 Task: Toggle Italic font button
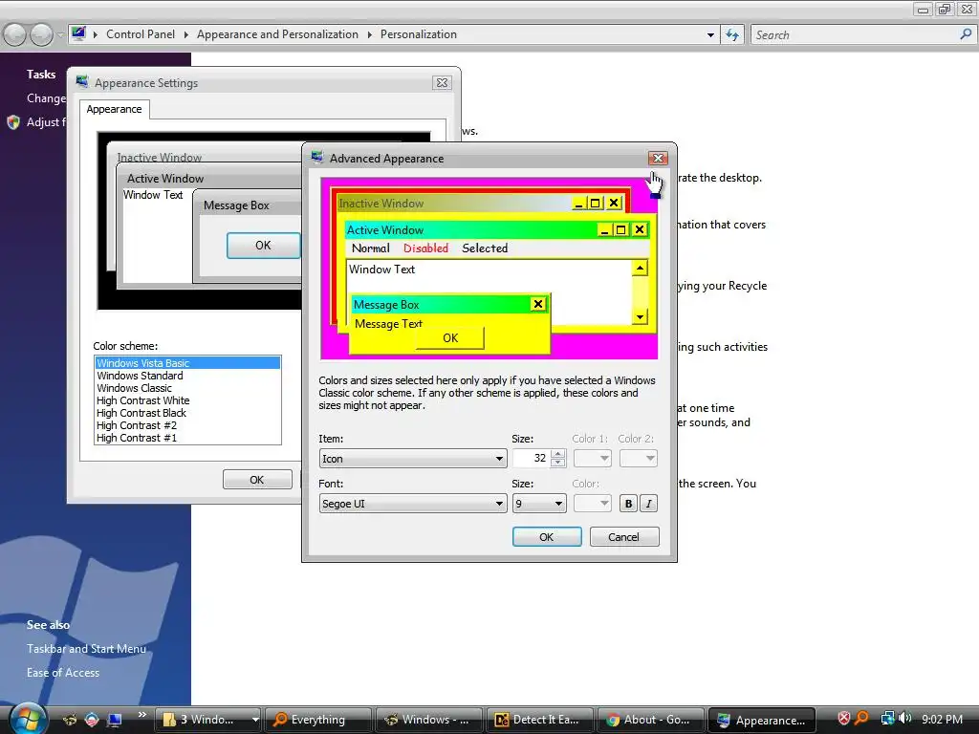[649, 504]
